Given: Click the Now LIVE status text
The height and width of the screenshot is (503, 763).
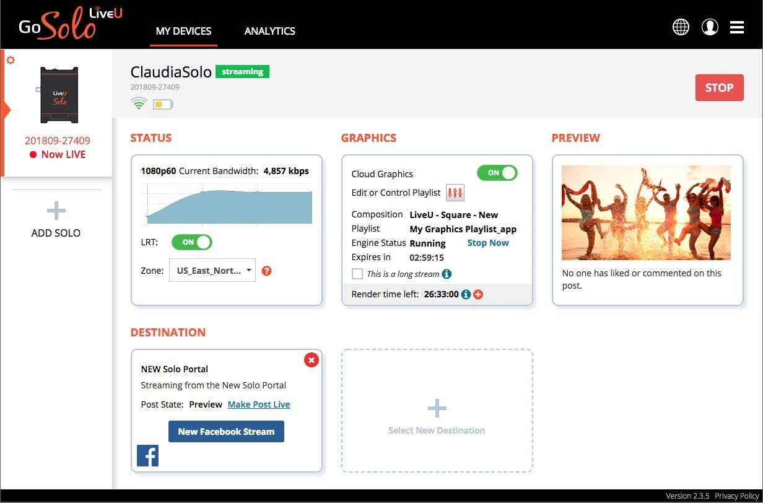Looking at the screenshot, I should 63,155.
